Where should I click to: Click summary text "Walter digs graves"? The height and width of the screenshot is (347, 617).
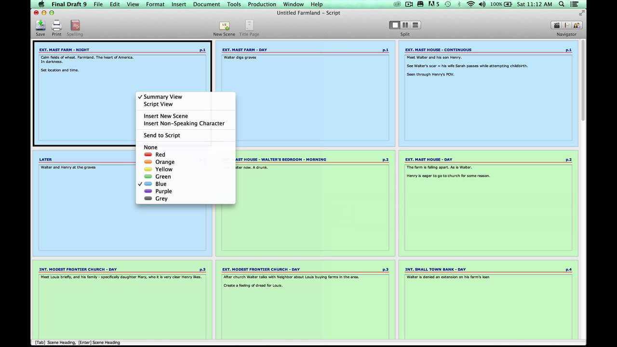tap(240, 57)
